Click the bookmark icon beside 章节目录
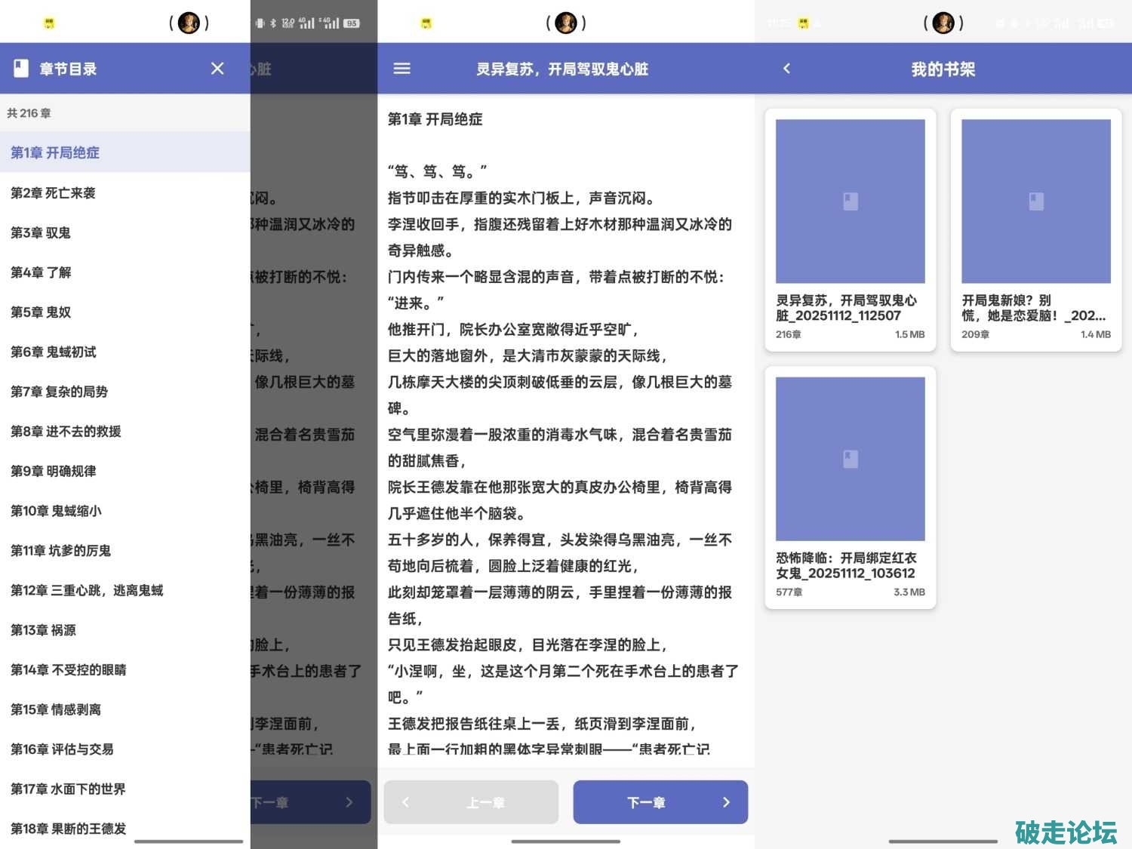Viewport: 1132px width, 849px height. click(x=21, y=69)
